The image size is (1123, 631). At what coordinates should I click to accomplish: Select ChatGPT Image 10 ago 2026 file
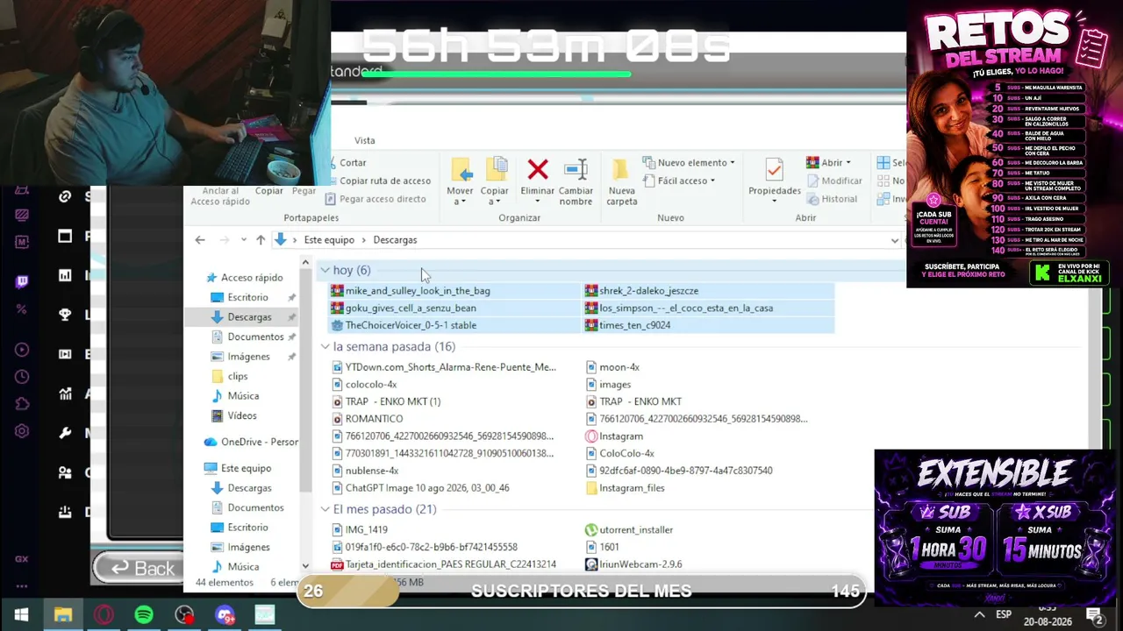tap(420, 488)
